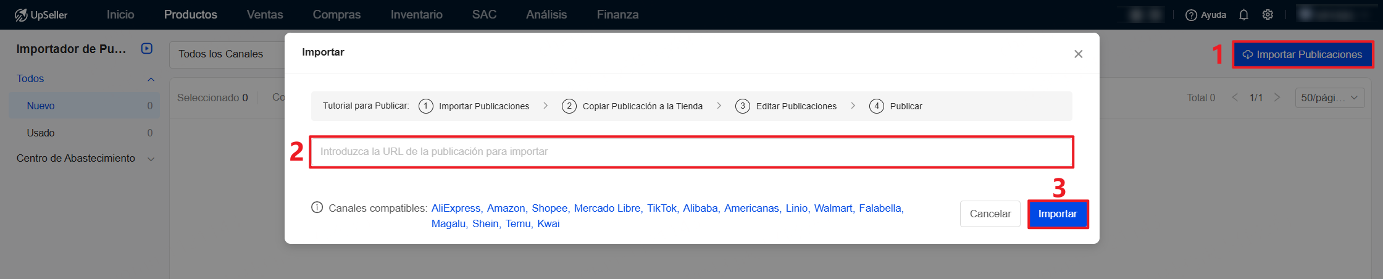Open Todos los Canales dropdown
Viewport: 1383px width, 279px height.
227,54
